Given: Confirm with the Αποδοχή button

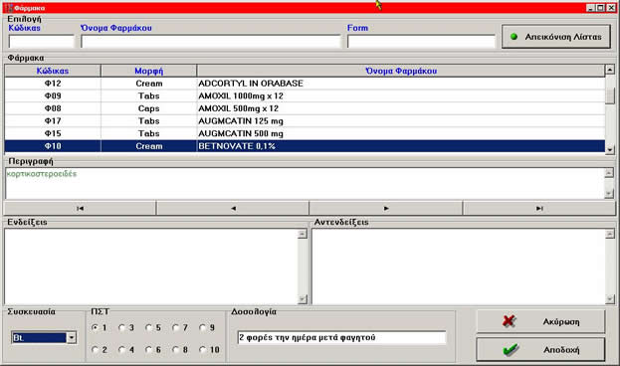Looking at the screenshot, I should [x=540, y=349].
